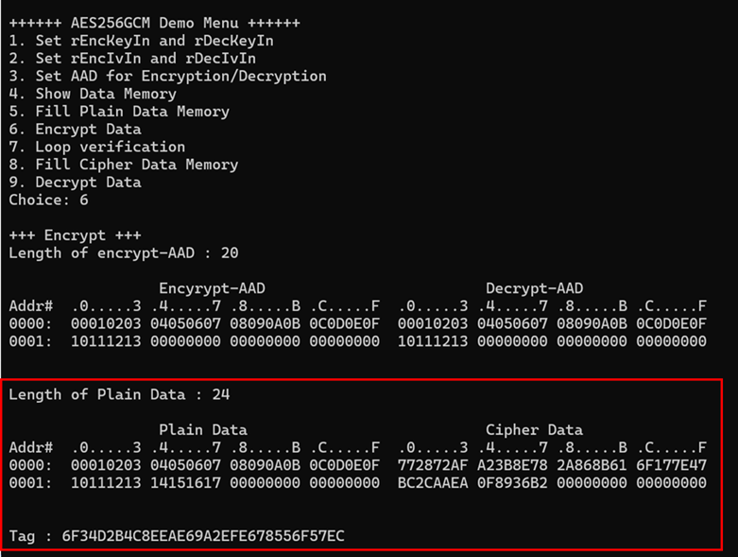The width and height of the screenshot is (738, 557).
Task: Click the Length of Plain Data line
Action: click(x=119, y=394)
